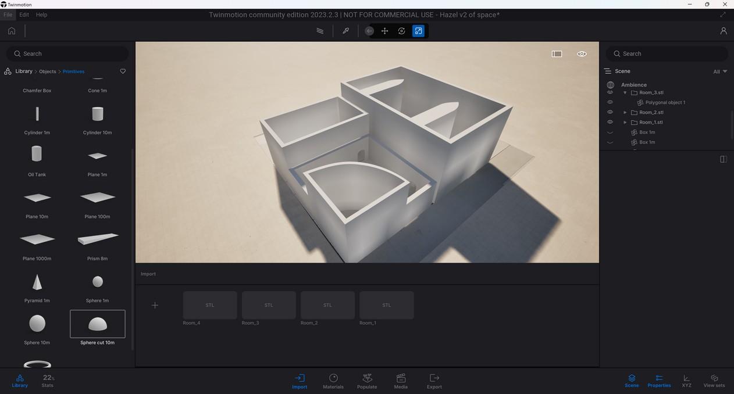Open the XYZ transform panel
Viewport: 734px width, 394px height.
686,381
